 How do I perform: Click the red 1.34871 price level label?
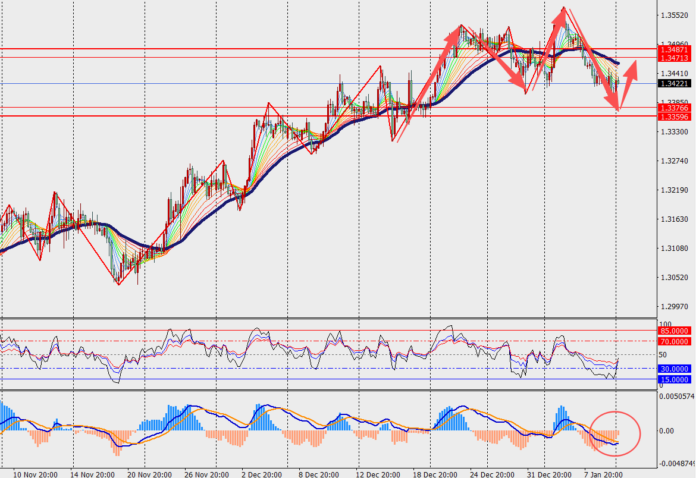[x=673, y=50]
